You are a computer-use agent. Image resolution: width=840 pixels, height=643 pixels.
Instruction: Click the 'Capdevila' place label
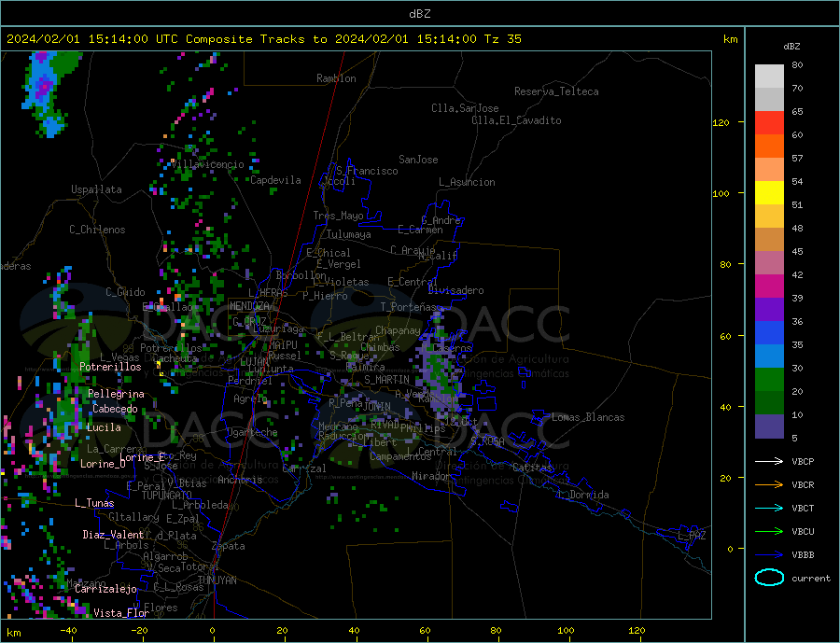(276, 180)
